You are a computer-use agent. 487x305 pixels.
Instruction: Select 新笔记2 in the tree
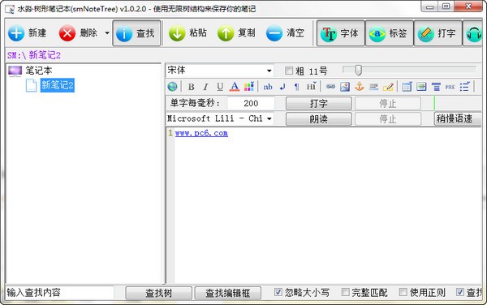pos(58,85)
